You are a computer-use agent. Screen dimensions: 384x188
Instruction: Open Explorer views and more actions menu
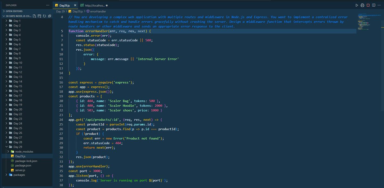coord(48,5)
